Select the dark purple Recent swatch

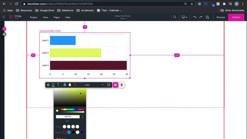[x=82, y=132]
